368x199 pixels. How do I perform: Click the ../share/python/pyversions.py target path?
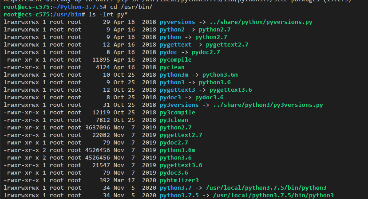click(x=261, y=22)
